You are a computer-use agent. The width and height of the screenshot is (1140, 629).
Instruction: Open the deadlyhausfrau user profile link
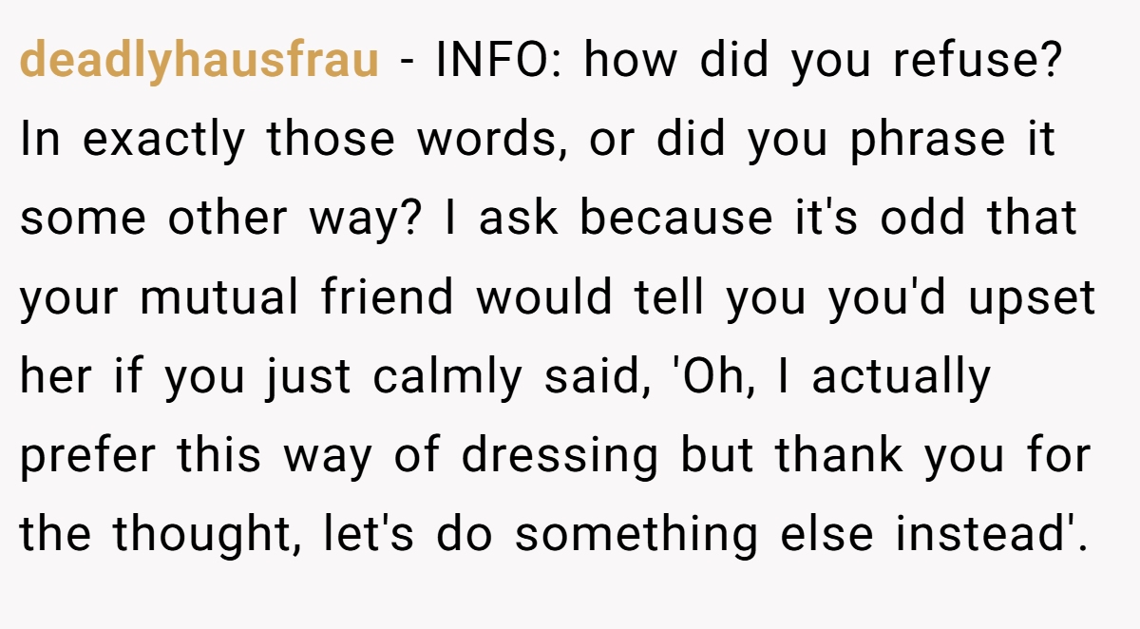[199, 62]
